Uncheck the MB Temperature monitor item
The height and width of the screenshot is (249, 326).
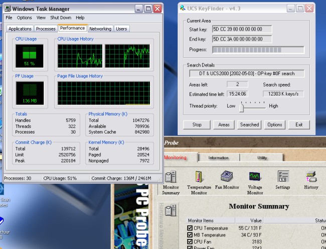click(x=190, y=235)
